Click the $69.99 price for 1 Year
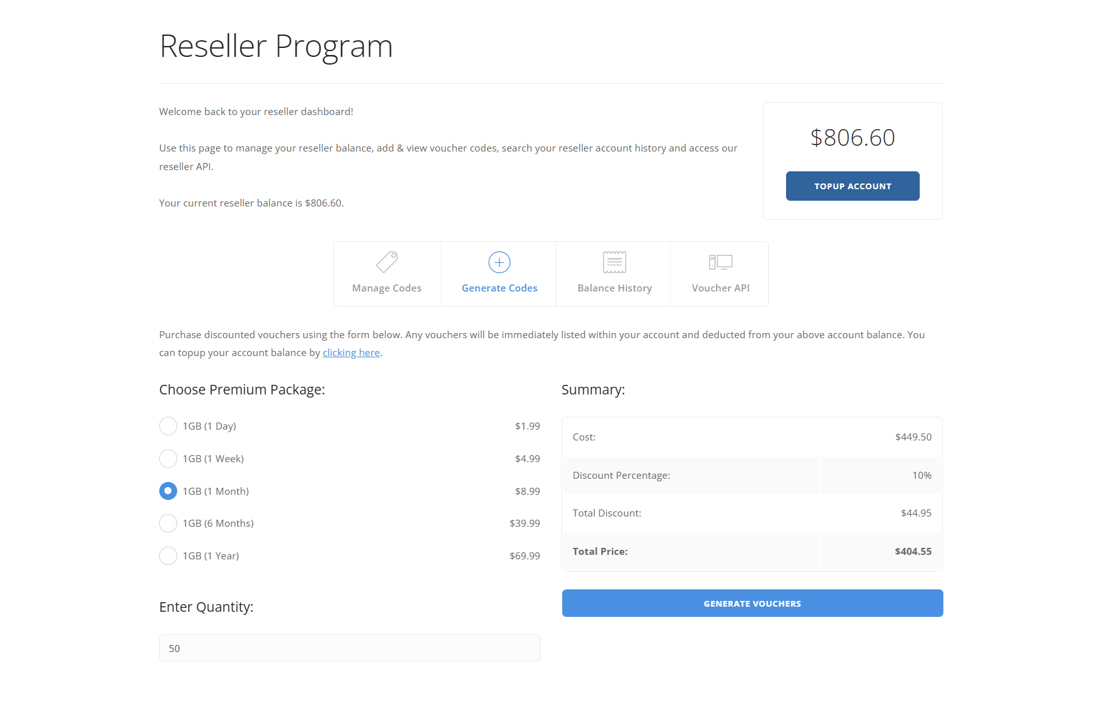The height and width of the screenshot is (723, 1102). (524, 556)
